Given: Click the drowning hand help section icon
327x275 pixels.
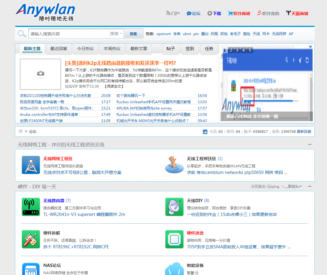Looking at the screenshot, I should coord(174,165).
